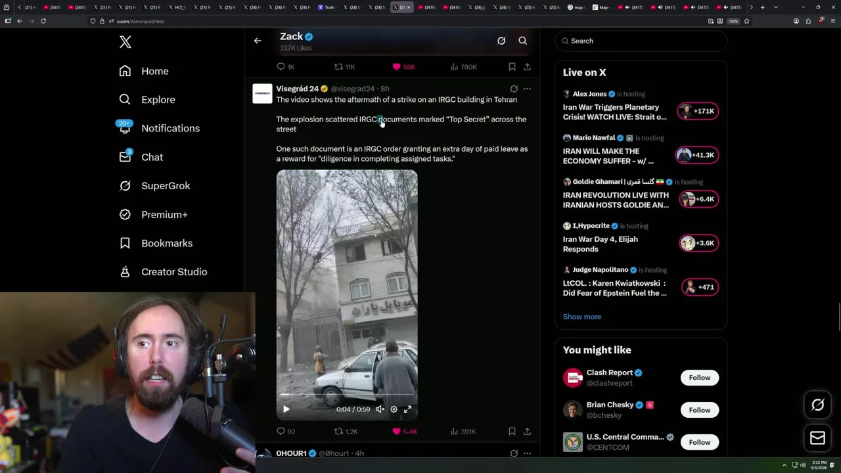Open Home in the sidebar

click(x=144, y=71)
